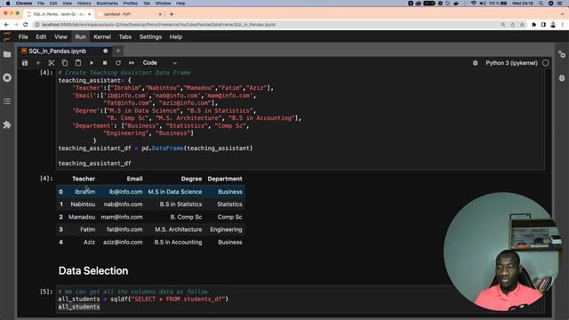Open the Settings menu in JupyterLab
The image size is (569, 320).
(150, 37)
